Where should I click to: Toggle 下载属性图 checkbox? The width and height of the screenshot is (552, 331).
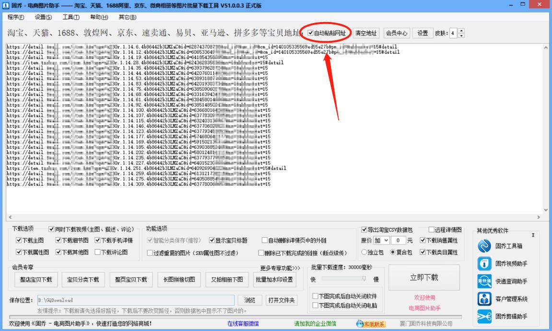(x=19, y=252)
